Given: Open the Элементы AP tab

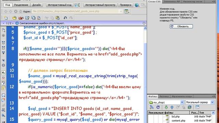Looking at the screenshot, I should [172, 2].
